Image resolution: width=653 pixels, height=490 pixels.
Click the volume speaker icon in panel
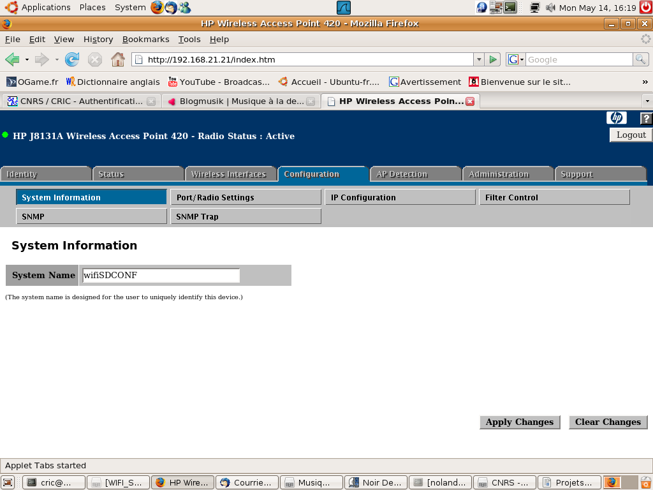pos(550,8)
